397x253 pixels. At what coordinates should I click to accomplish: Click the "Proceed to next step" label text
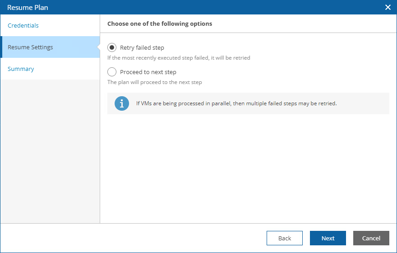click(148, 72)
